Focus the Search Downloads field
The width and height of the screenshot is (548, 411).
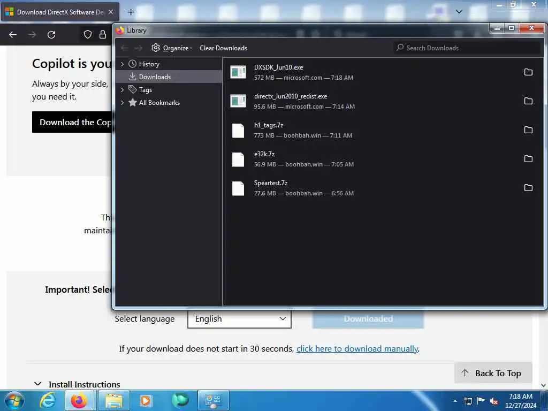coord(467,48)
